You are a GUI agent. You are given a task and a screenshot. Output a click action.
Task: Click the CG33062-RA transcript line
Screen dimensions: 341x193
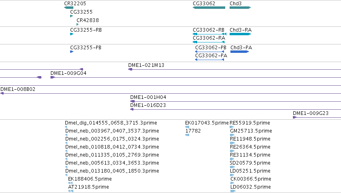[x=208, y=42]
